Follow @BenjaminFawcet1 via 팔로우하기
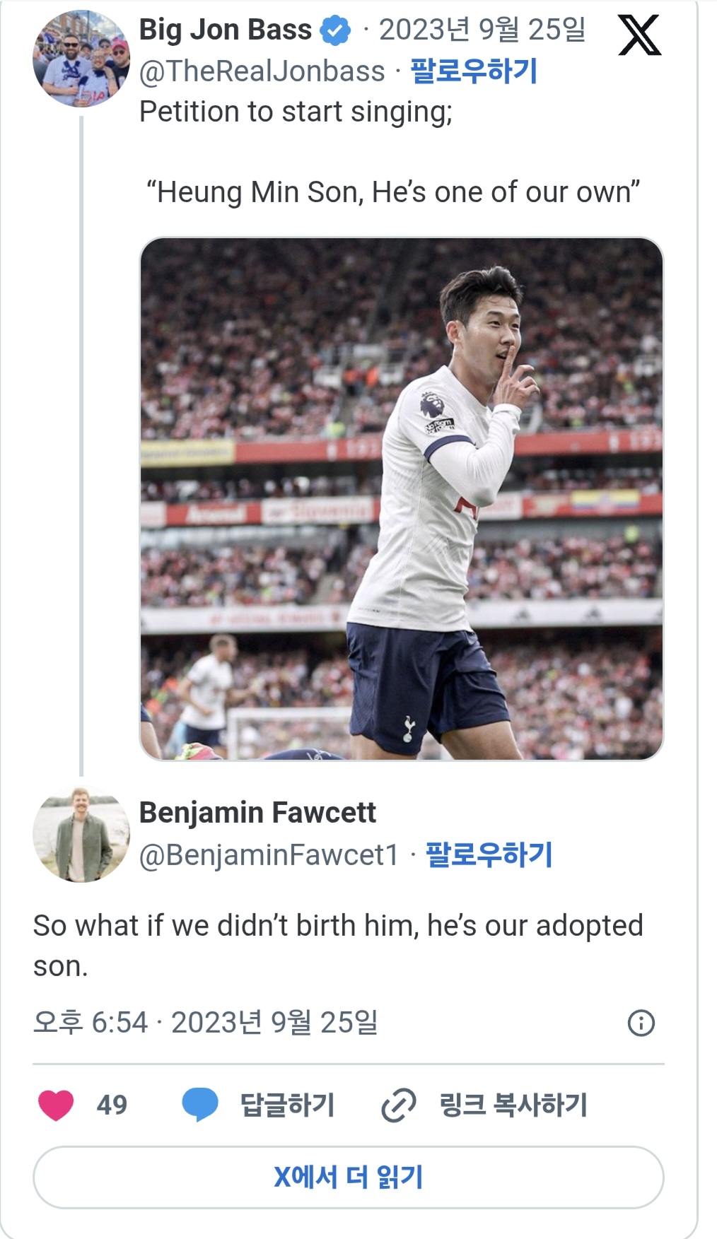 click(489, 855)
